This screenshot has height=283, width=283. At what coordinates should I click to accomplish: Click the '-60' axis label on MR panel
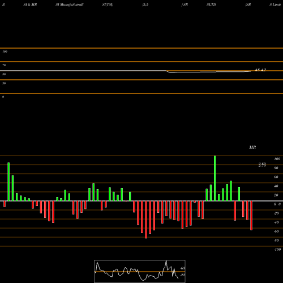pyautogui.click(x=276, y=231)
